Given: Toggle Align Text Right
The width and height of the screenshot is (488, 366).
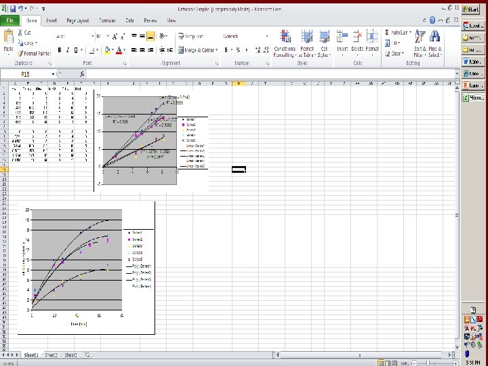Looking at the screenshot, I should click(150, 49).
